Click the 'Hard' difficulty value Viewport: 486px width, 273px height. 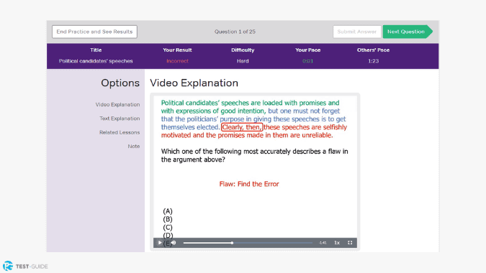click(243, 61)
